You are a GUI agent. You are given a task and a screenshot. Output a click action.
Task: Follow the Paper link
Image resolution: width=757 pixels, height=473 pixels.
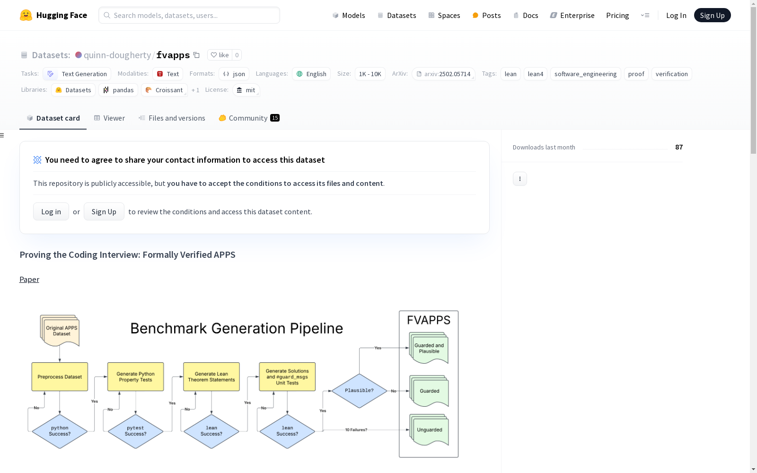29,280
